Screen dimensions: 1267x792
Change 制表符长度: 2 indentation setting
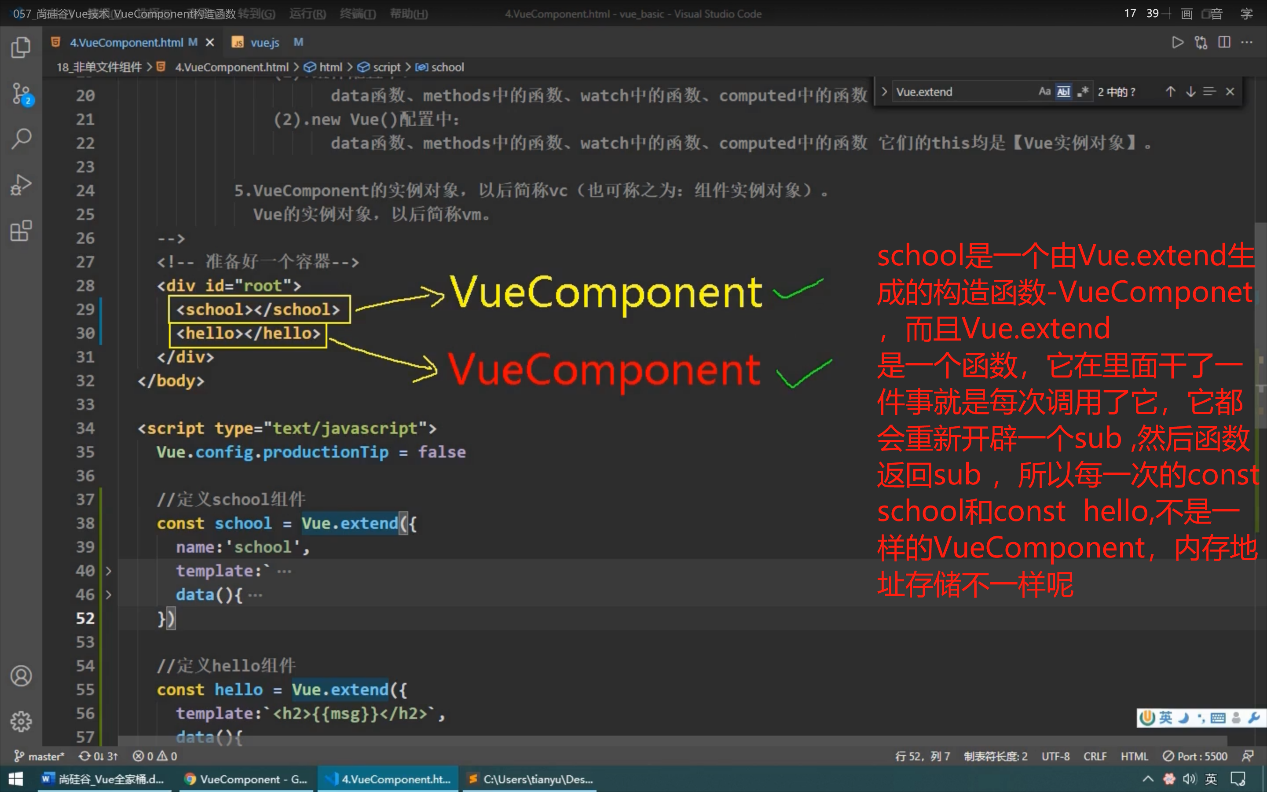(x=995, y=756)
